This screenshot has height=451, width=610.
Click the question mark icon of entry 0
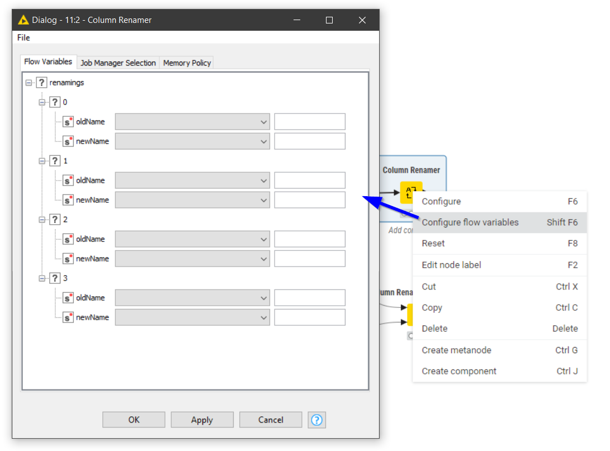click(x=55, y=102)
